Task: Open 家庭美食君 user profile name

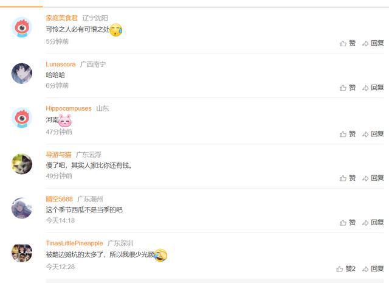Action: point(62,18)
